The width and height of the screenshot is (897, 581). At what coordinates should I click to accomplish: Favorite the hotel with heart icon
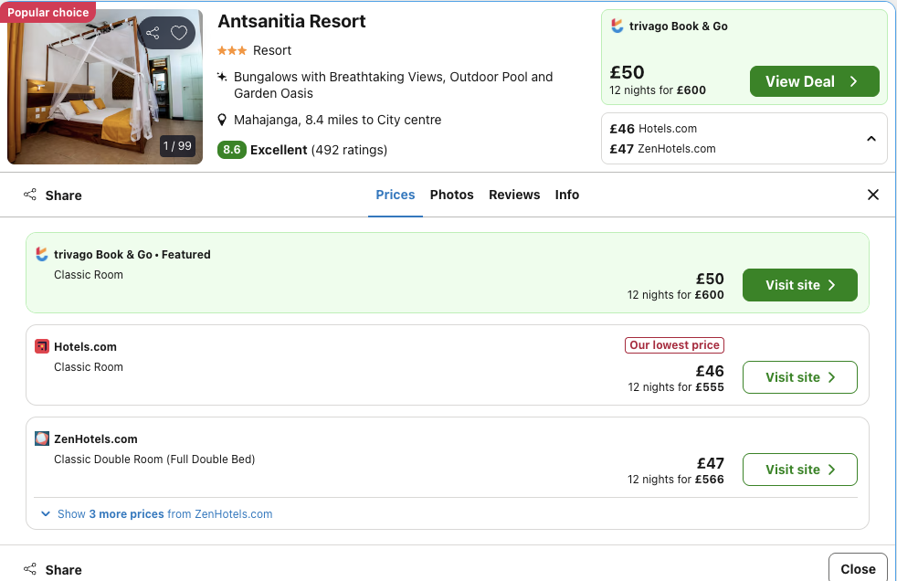[179, 34]
